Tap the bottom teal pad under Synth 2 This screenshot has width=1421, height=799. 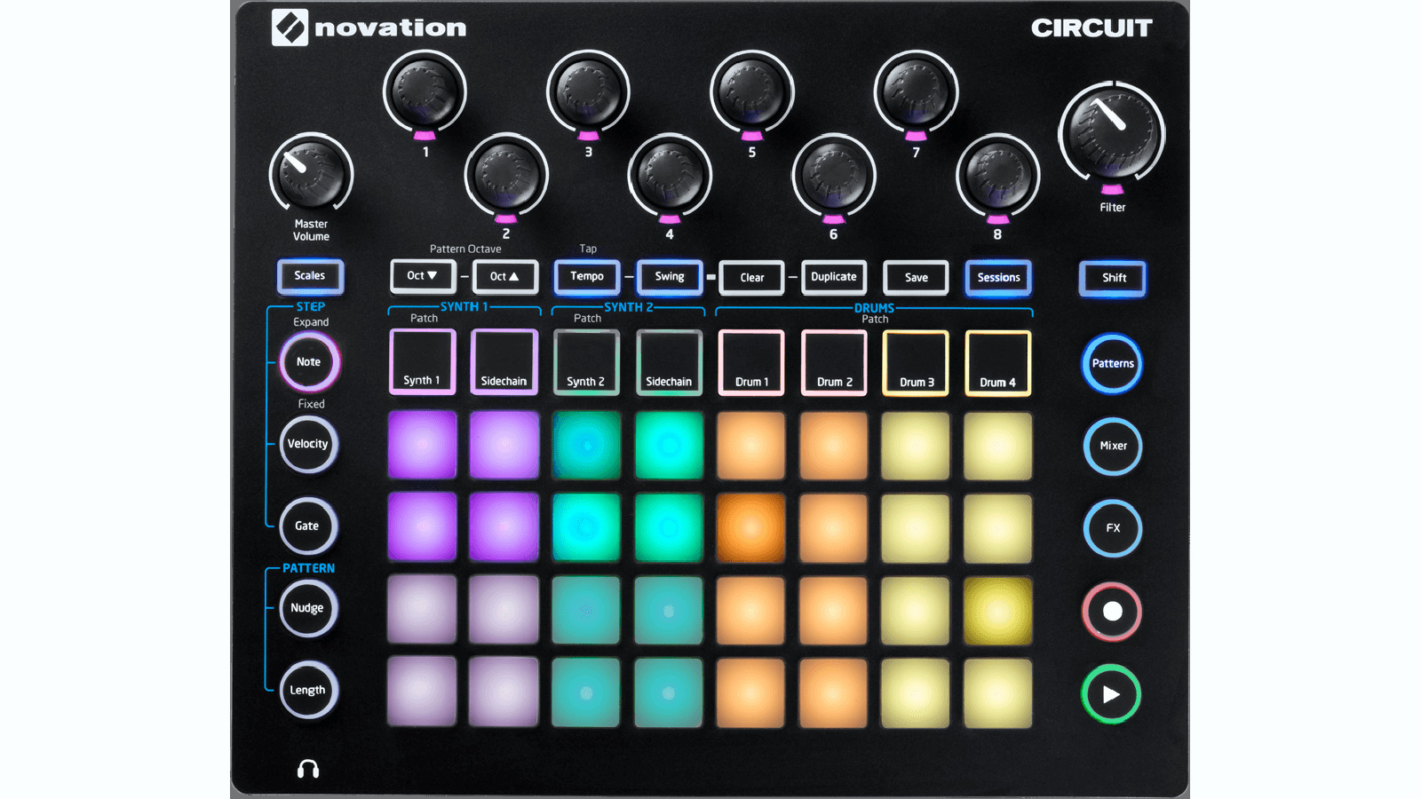(x=586, y=692)
